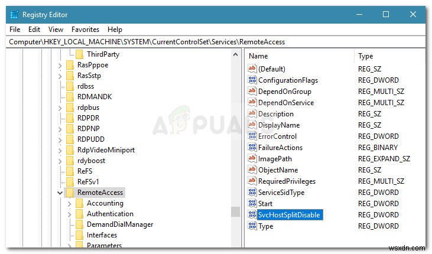This screenshot has width=432, height=254.
Task: Click the tree pane scrollbar thumb
Action: 235,211
